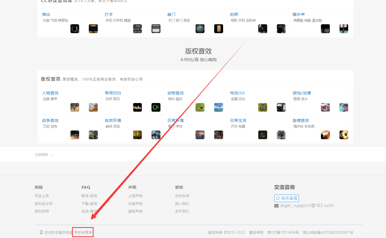Open the right thumbnail in the 游戏/动漫 card

pos(344,107)
